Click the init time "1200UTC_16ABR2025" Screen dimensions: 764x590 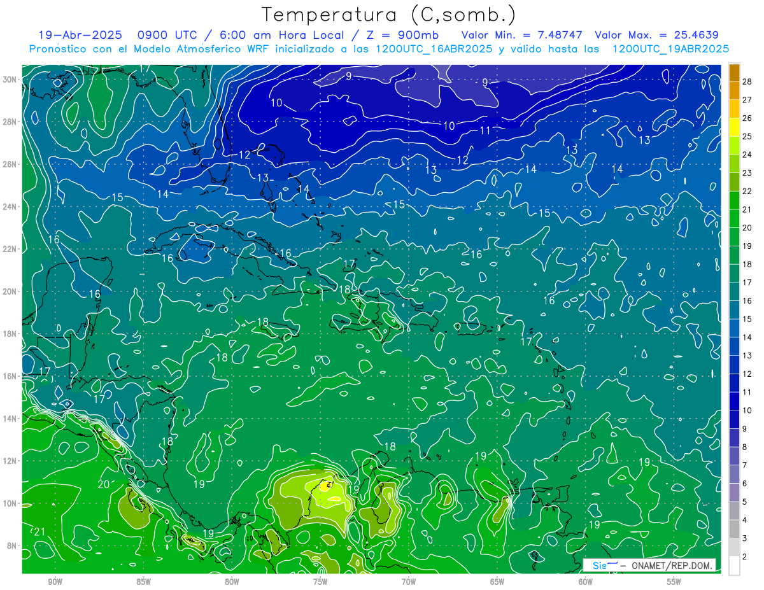(434, 49)
